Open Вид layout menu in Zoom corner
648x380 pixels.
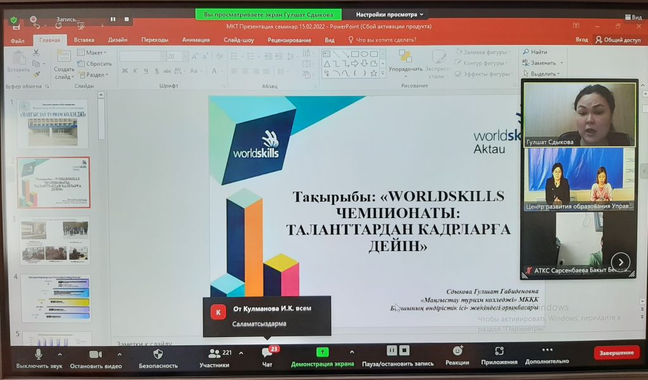point(633,17)
